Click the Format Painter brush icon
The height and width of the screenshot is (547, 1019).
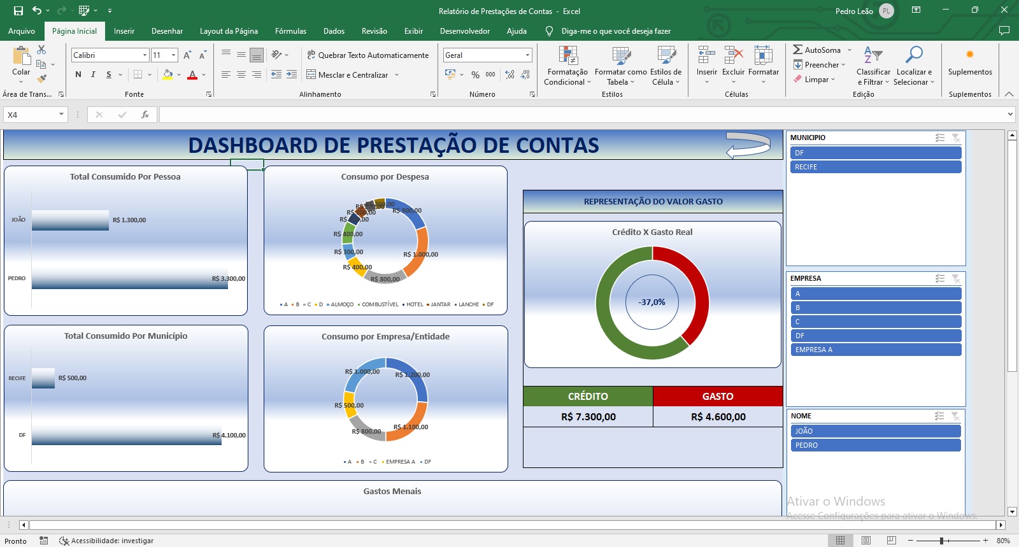tap(42, 79)
